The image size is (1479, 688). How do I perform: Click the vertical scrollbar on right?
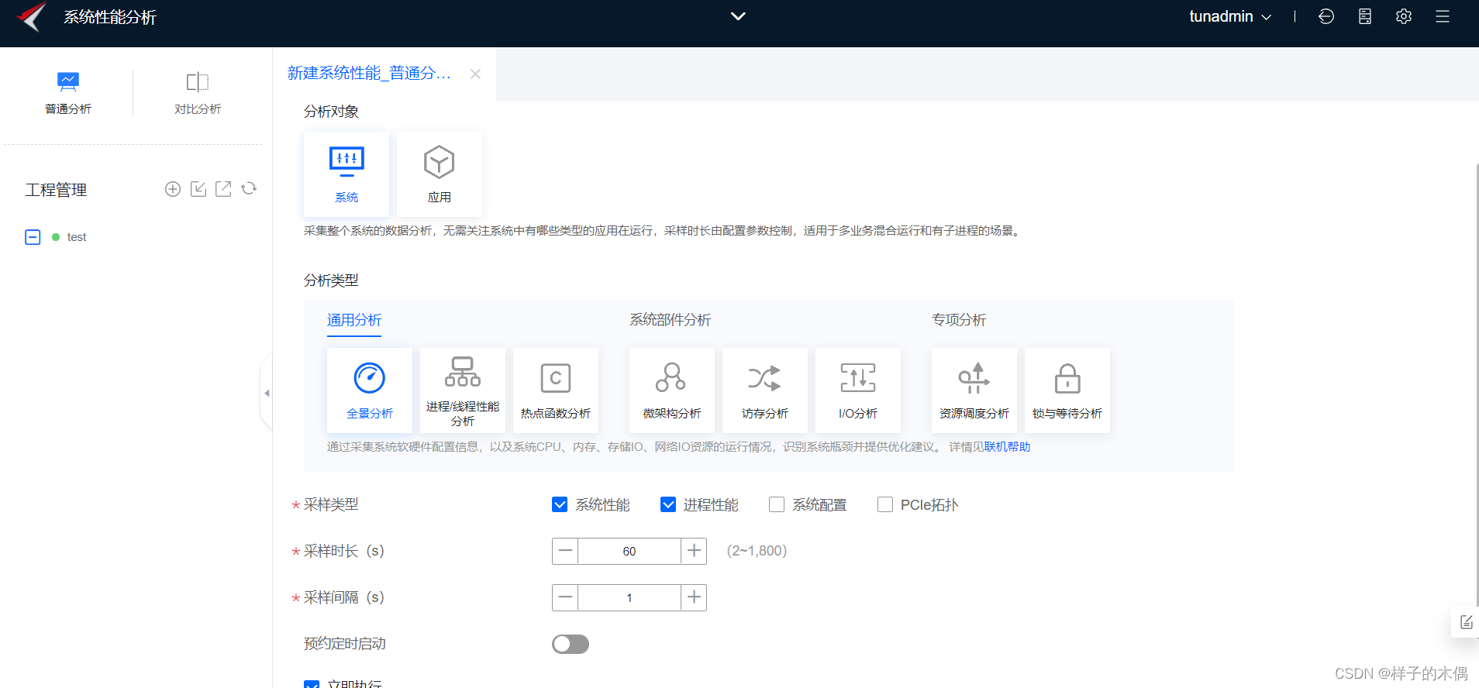coord(1477,385)
